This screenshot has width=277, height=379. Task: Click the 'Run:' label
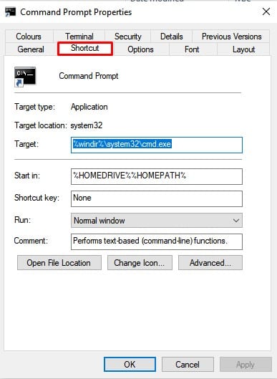click(22, 220)
